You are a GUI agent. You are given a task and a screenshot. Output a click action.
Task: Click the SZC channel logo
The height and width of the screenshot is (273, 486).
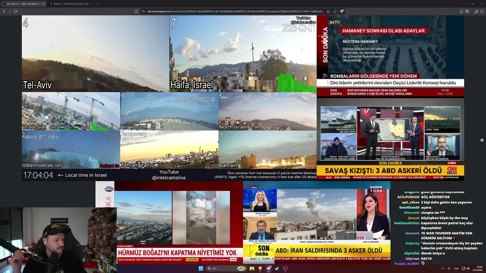pos(109,189)
